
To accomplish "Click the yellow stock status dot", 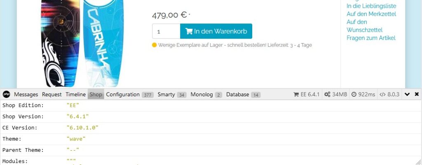I will [154, 45].
